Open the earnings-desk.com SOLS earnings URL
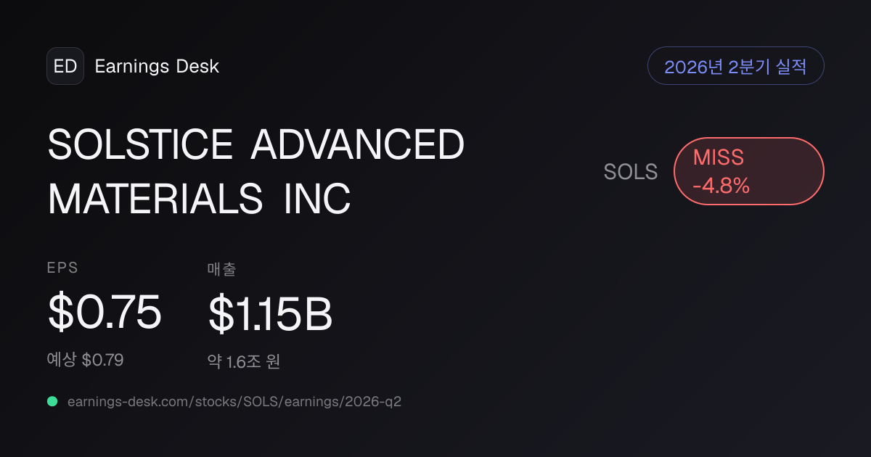The image size is (871, 457). [x=234, y=402]
